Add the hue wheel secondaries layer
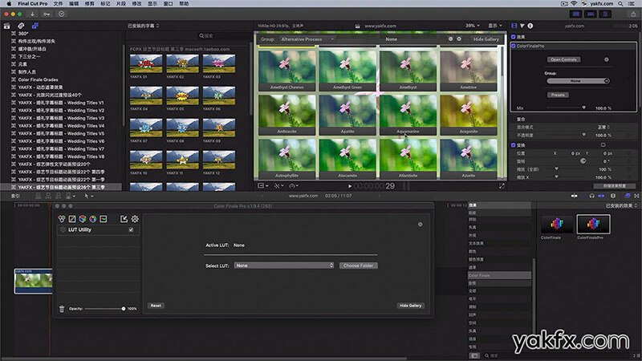The height and width of the screenshot is (361, 642). pos(93,219)
